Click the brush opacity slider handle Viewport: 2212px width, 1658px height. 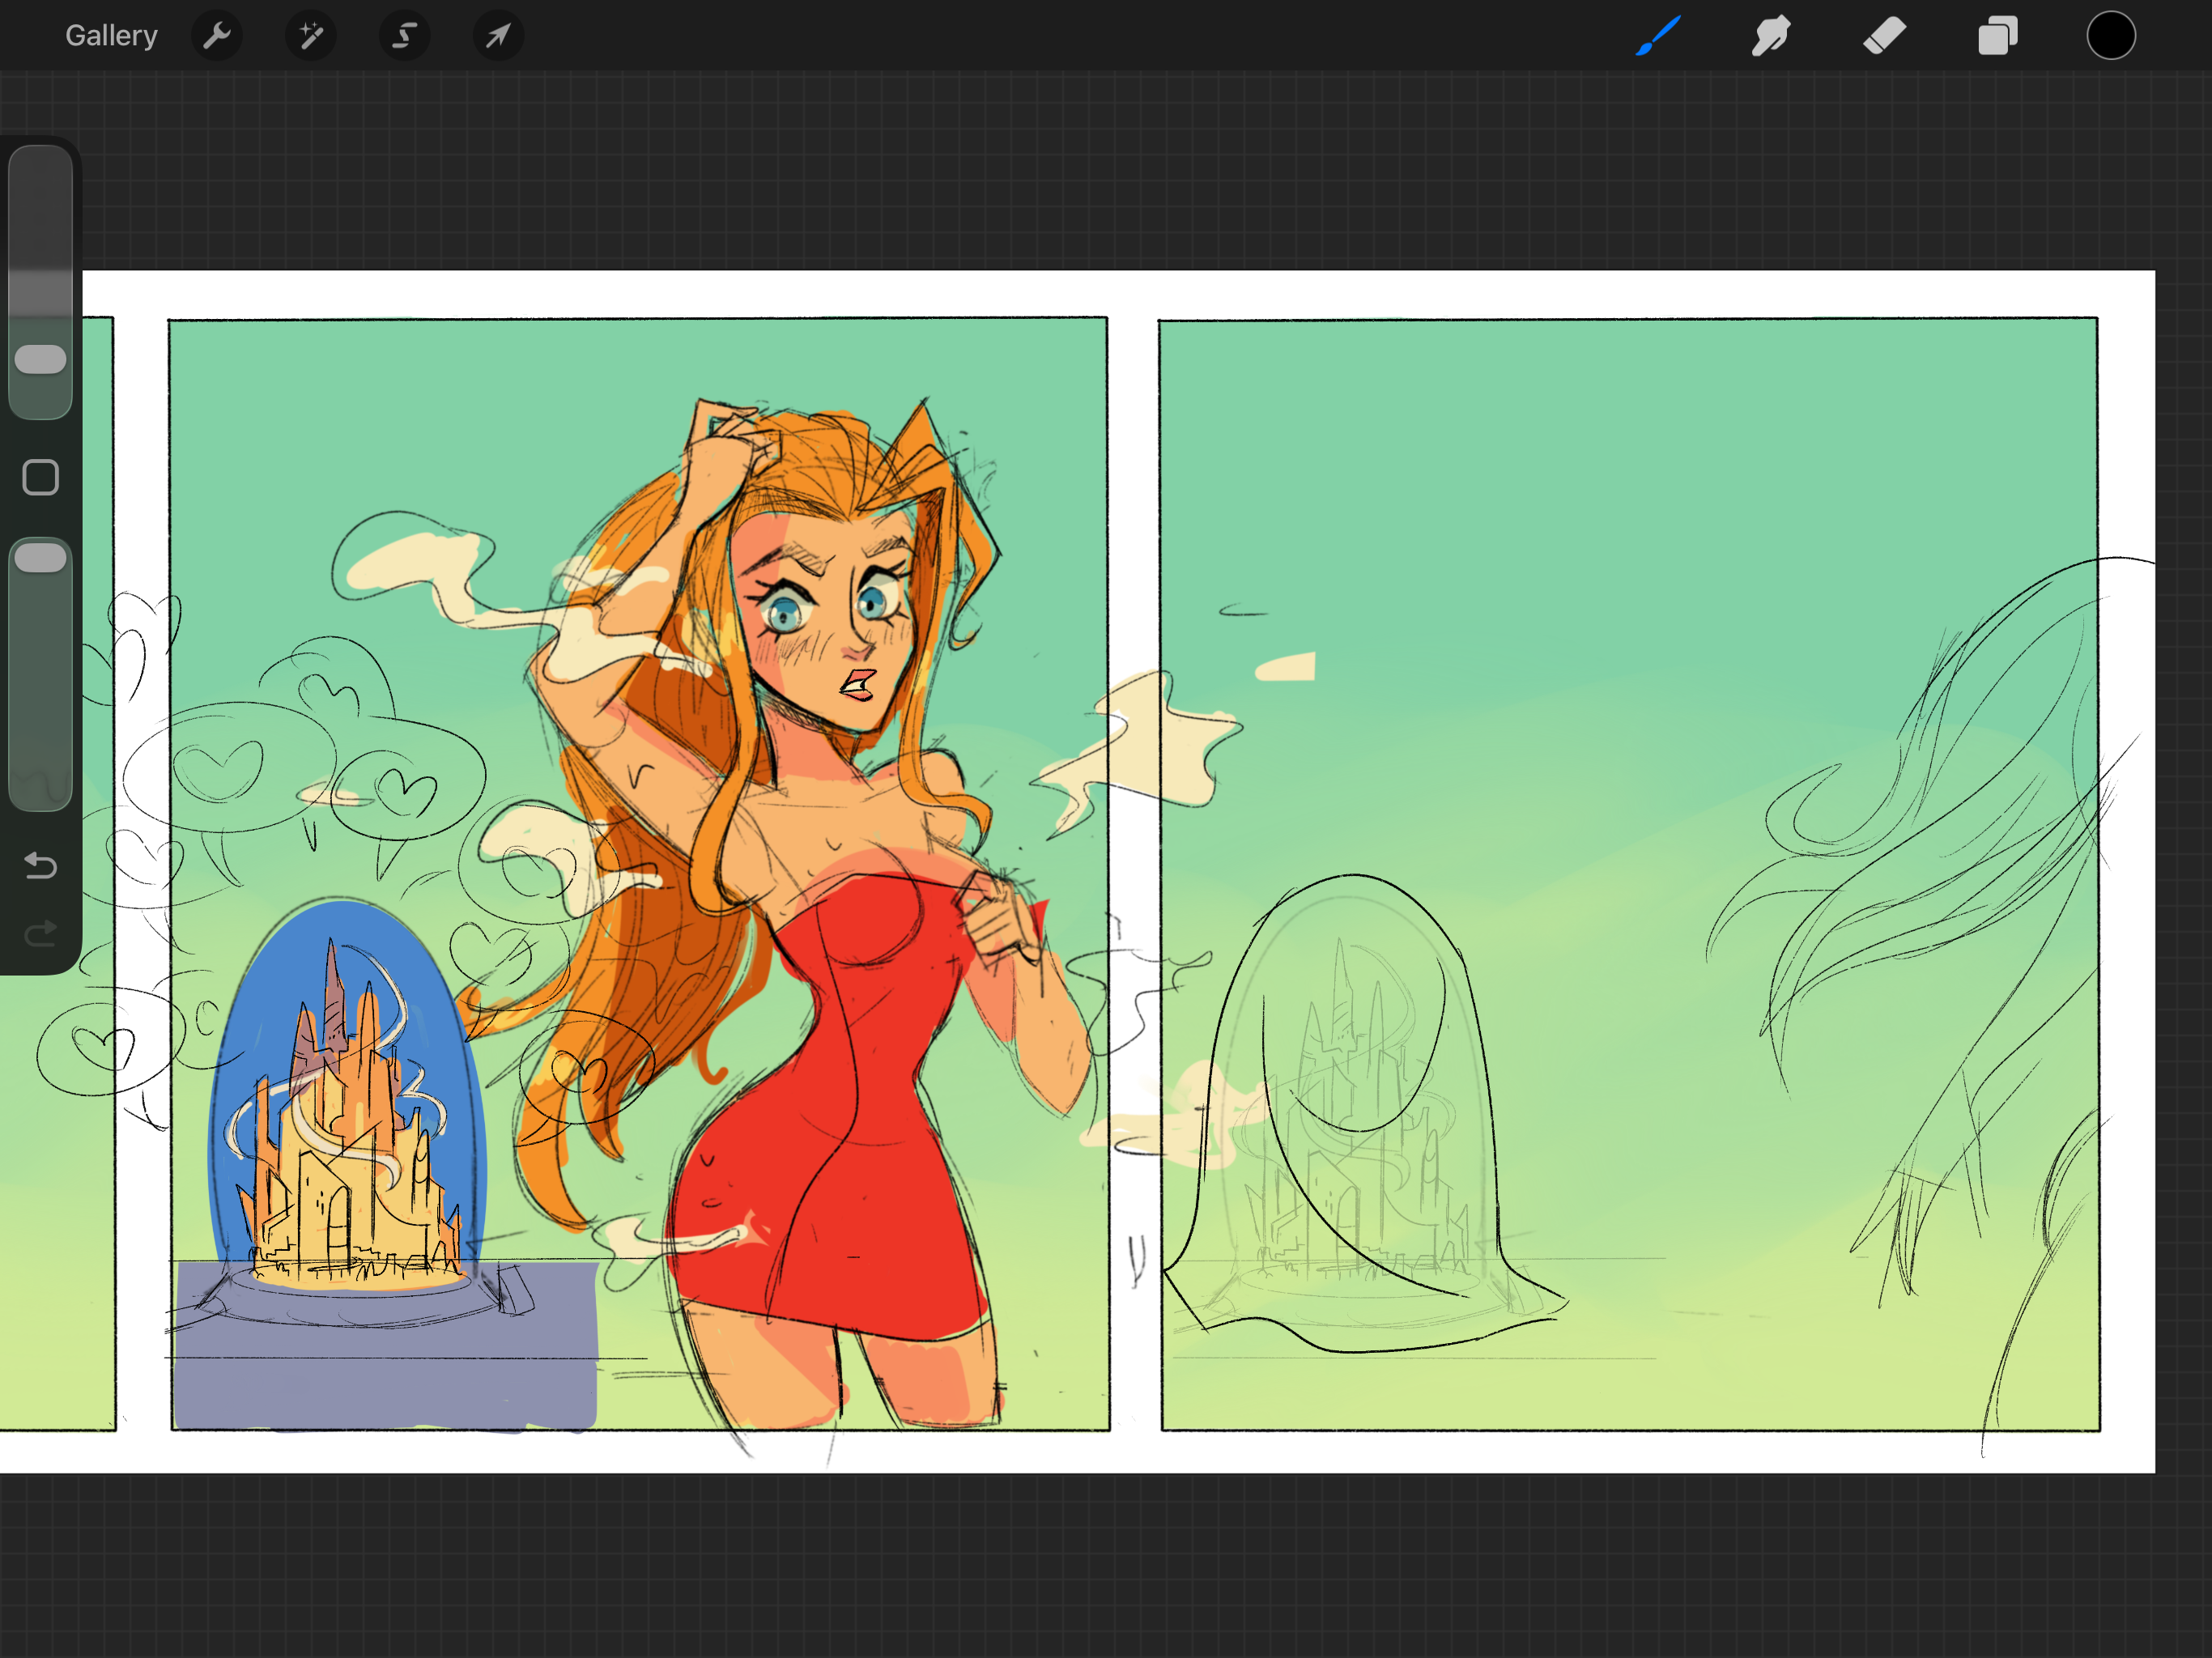tap(41, 558)
